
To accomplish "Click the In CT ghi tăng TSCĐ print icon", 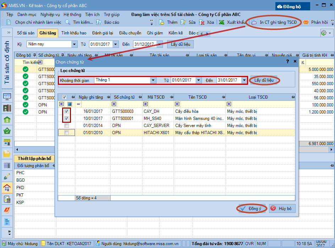I will click(x=254, y=22).
